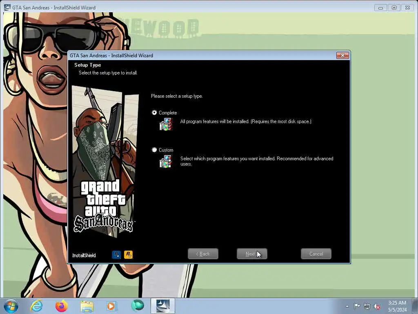This screenshot has height=314, width=418.
Task: Go back with the Back button
Action: click(x=203, y=253)
